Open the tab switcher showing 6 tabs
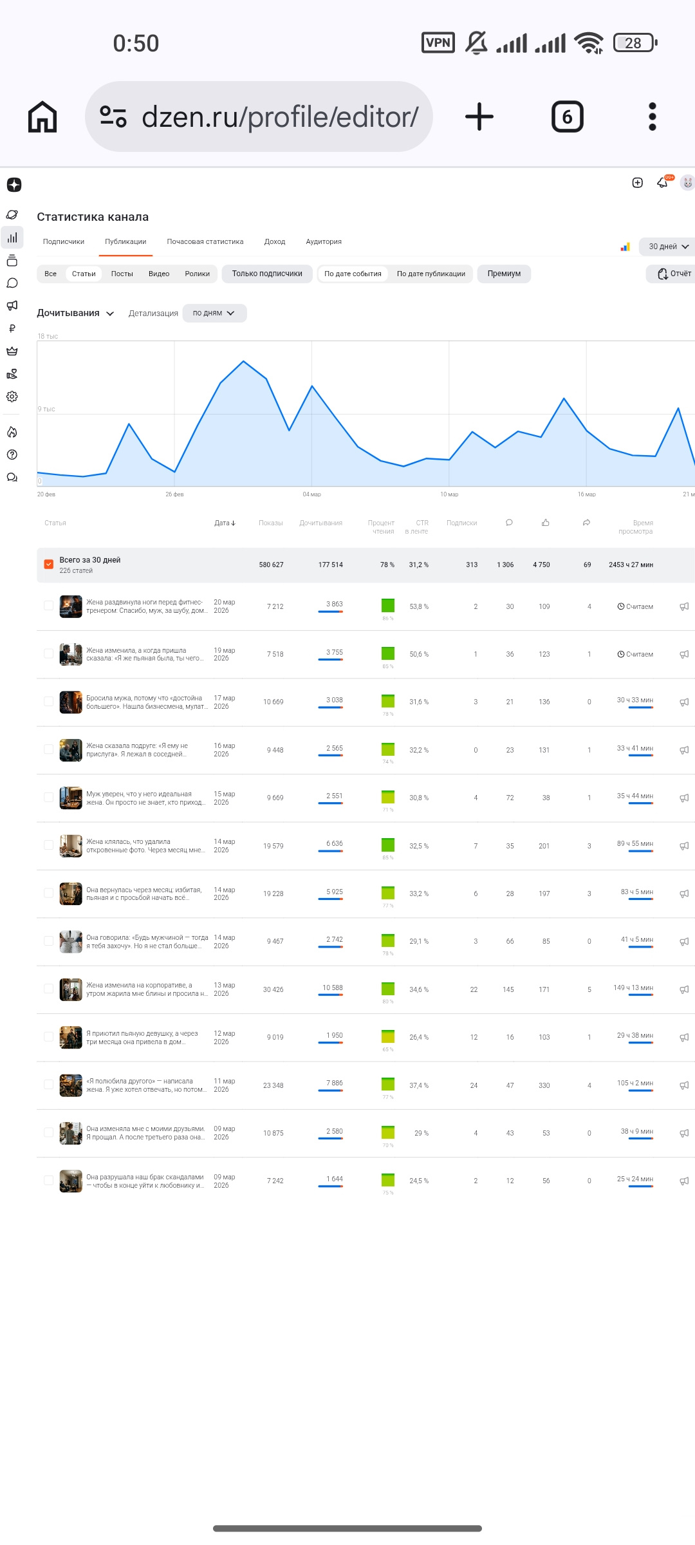Image resolution: width=695 pixels, height=1545 pixels. [x=567, y=117]
